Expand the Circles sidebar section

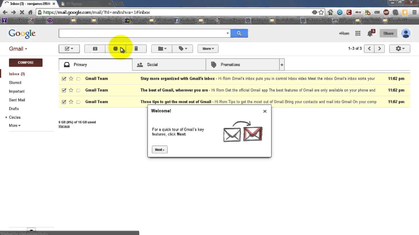coord(6,117)
